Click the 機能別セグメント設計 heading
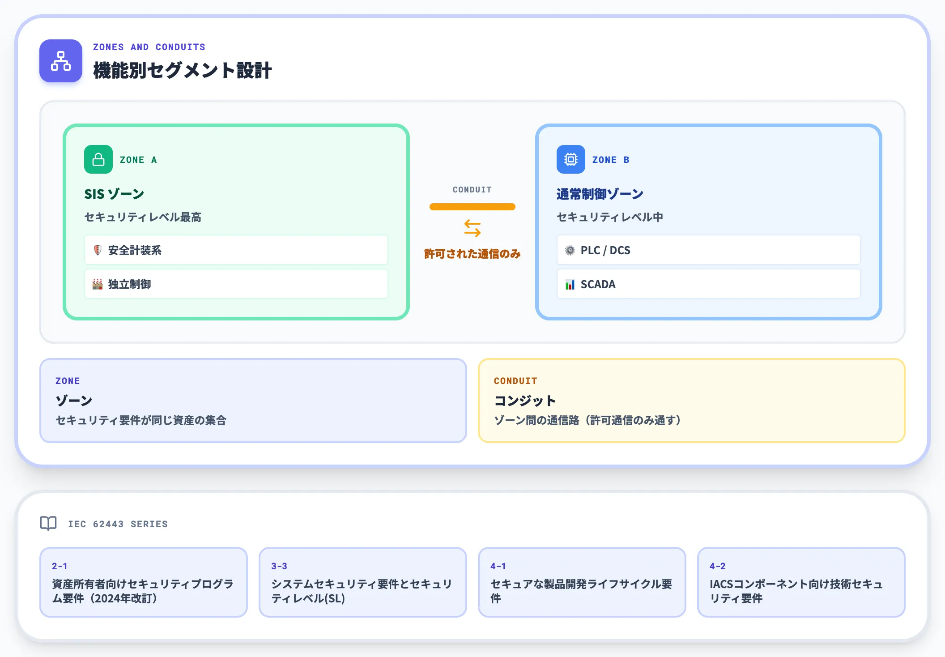 (183, 70)
